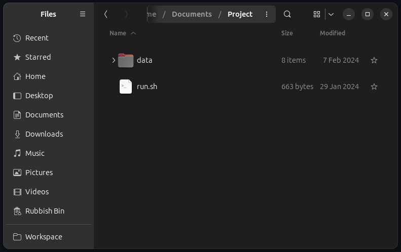
Task: Star the data folder
Action: [x=374, y=60]
